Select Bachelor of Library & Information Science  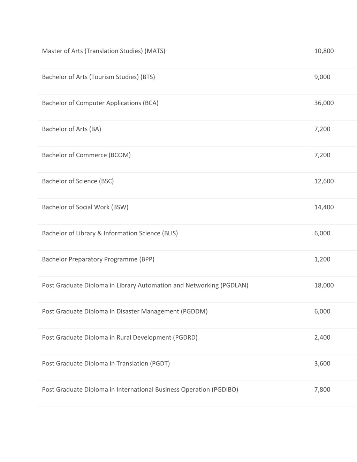110,233
